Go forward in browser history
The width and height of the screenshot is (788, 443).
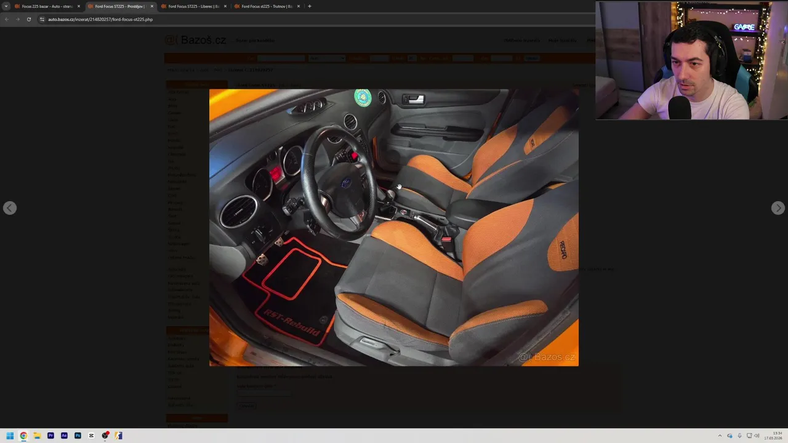pyautogui.click(x=17, y=19)
